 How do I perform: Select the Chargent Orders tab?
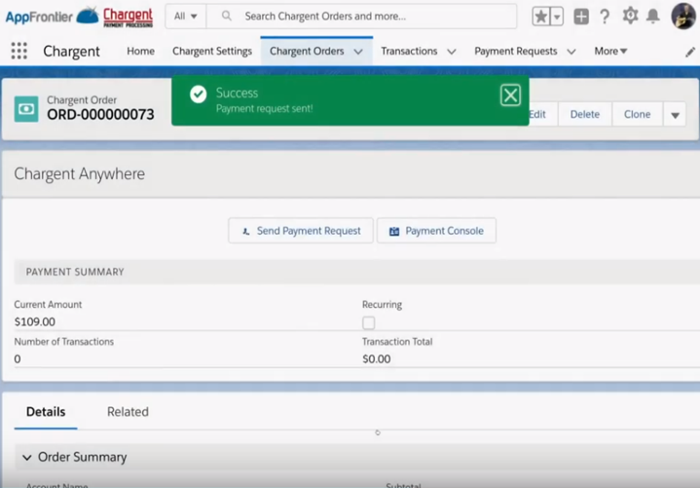coord(307,52)
